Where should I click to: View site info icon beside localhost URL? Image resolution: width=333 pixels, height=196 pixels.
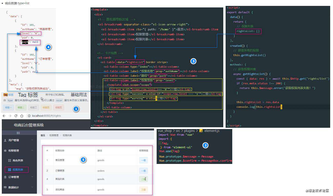point(29,116)
